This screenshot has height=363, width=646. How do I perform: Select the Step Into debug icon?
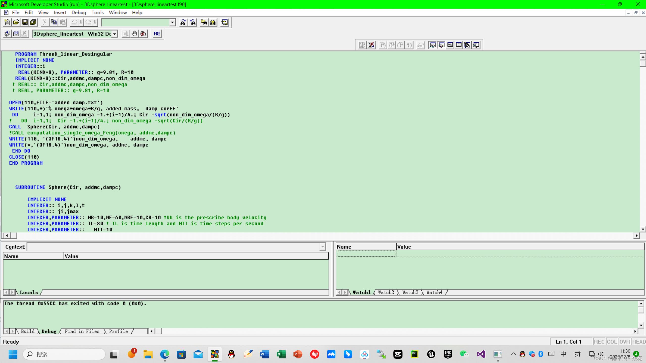[x=383, y=45]
